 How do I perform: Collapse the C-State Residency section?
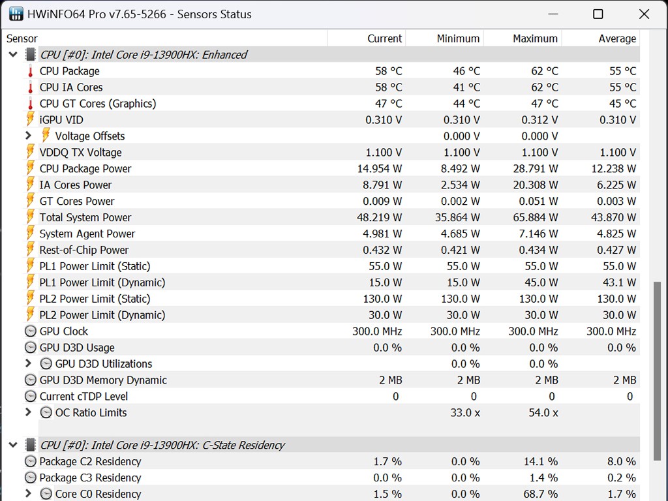(12, 446)
